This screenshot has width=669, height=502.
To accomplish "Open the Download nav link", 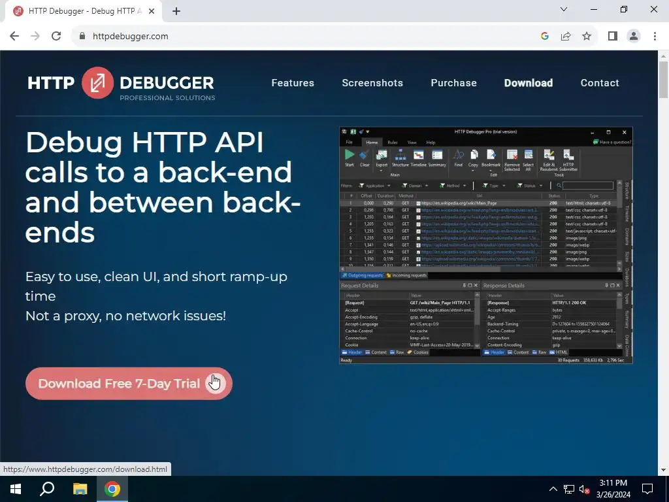I will pos(528,83).
